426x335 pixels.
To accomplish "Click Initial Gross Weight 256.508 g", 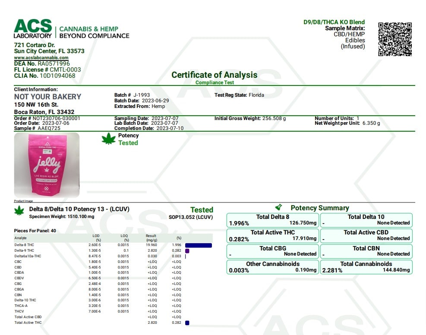I will (250, 118).
